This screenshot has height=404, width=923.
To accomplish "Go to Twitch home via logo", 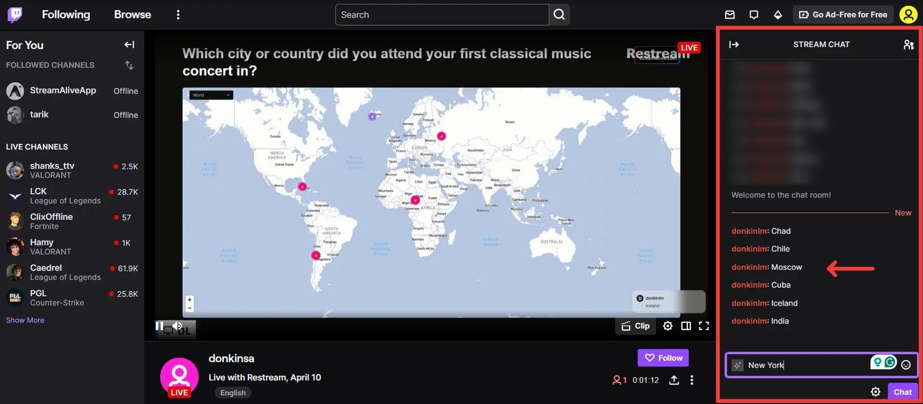I will [15, 15].
